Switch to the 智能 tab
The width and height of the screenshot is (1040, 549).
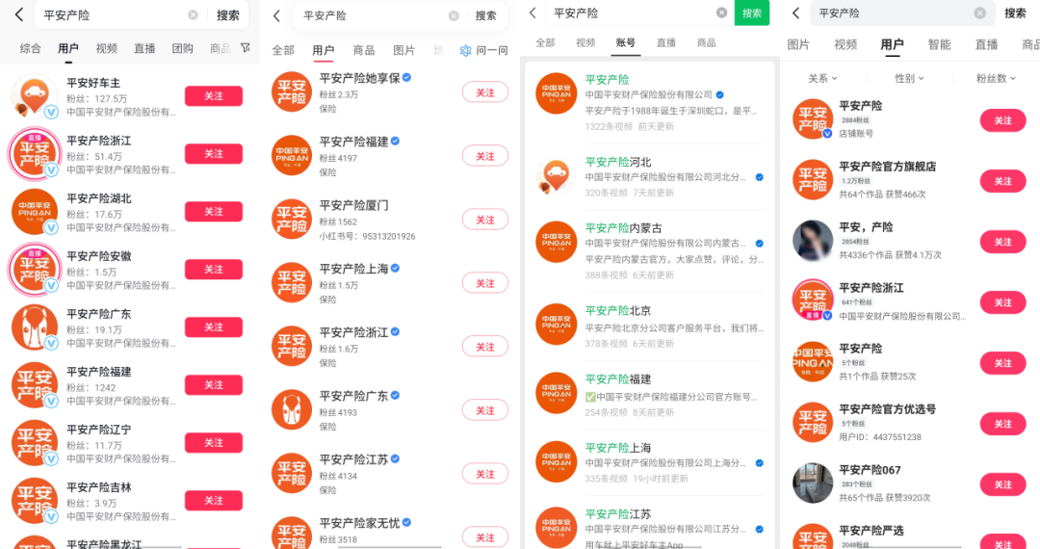pos(939,44)
